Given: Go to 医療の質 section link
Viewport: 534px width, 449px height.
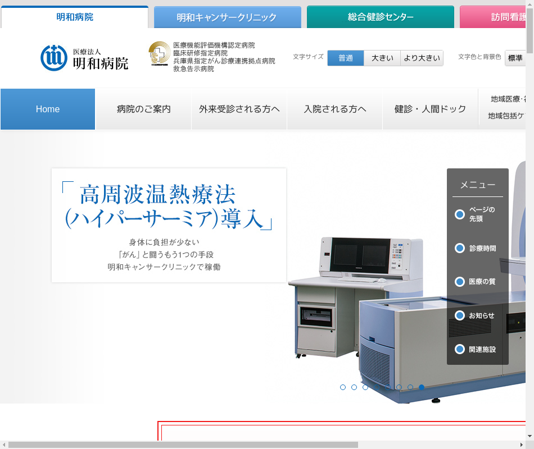Looking at the screenshot, I should [482, 282].
